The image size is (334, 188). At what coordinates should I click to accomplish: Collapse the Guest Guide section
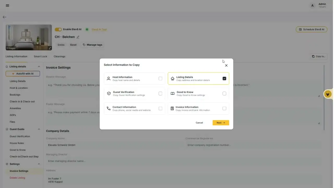39,129
